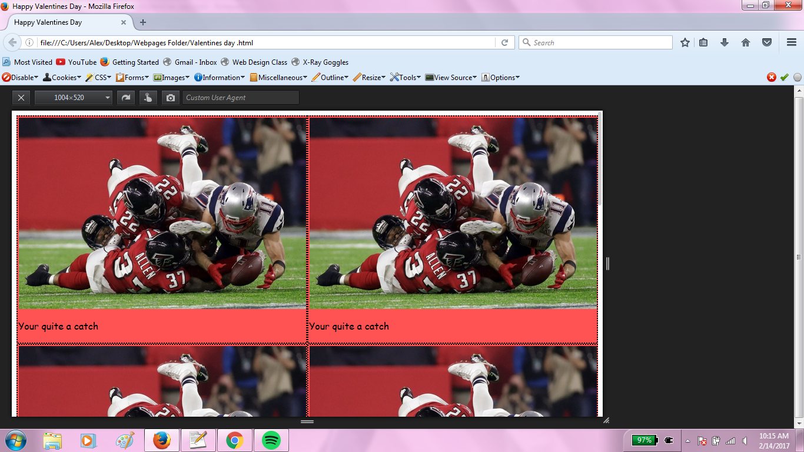The width and height of the screenshot is (804, 452).
Task: Click the top-right football photo
Action: (453, 213)
